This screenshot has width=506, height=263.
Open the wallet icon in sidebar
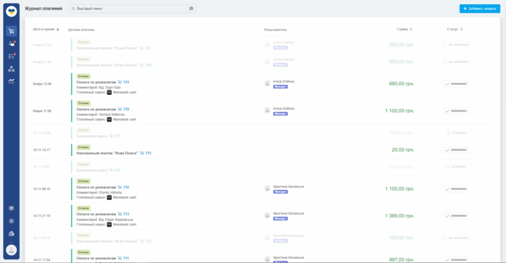tap(11, 234)
